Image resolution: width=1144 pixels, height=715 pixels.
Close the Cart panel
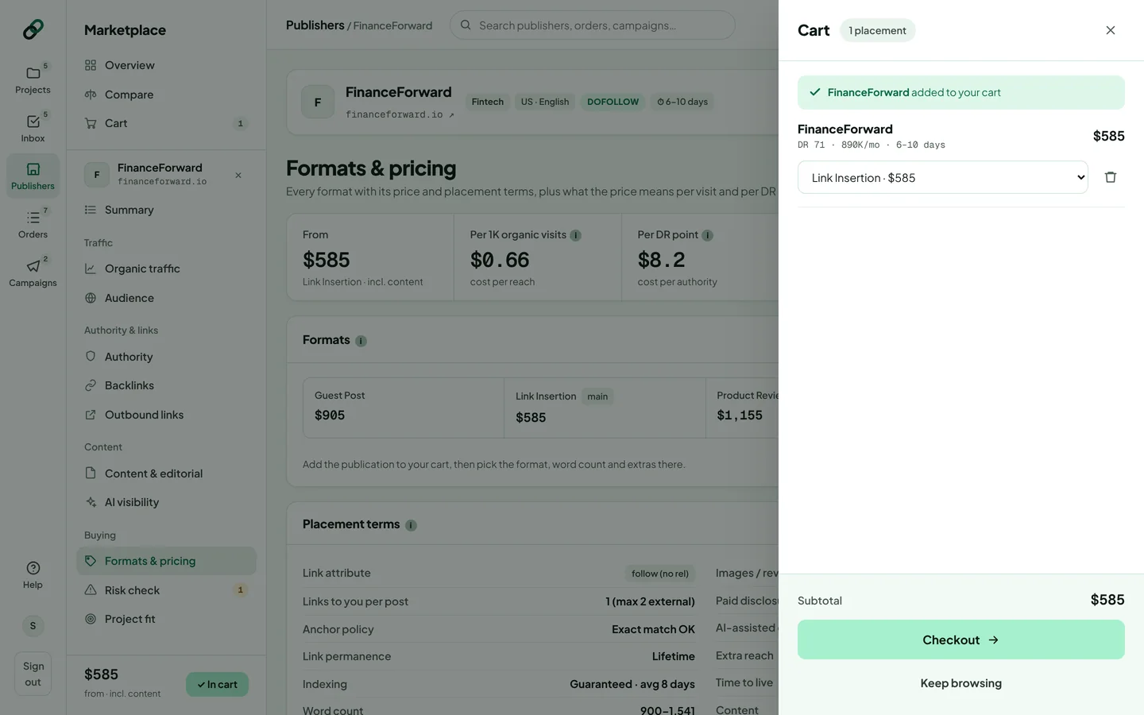tap(1111, 30)
